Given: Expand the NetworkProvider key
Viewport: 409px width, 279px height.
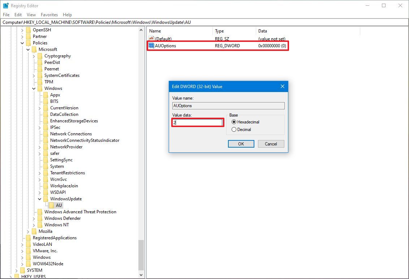Looking at the screenshot, I should pos(40,147).
